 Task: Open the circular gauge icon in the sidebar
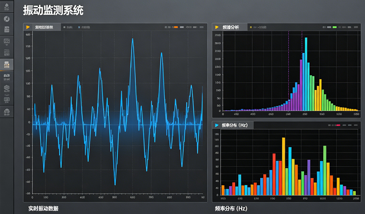click(x=7, y=19)
